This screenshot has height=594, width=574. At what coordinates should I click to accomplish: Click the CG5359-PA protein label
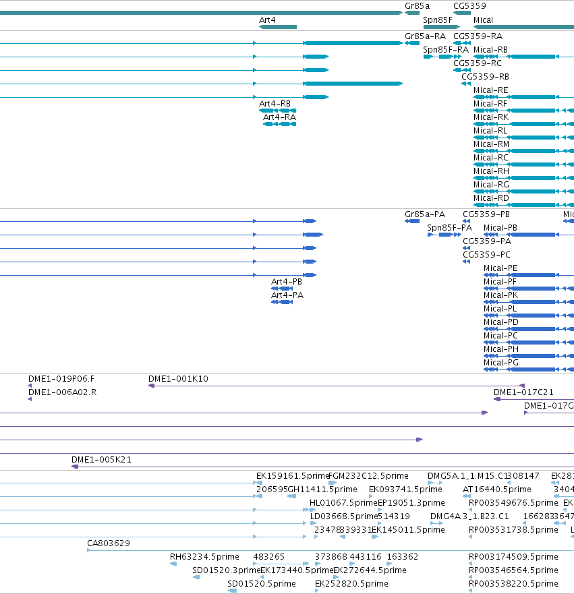(x=487, y=241)
